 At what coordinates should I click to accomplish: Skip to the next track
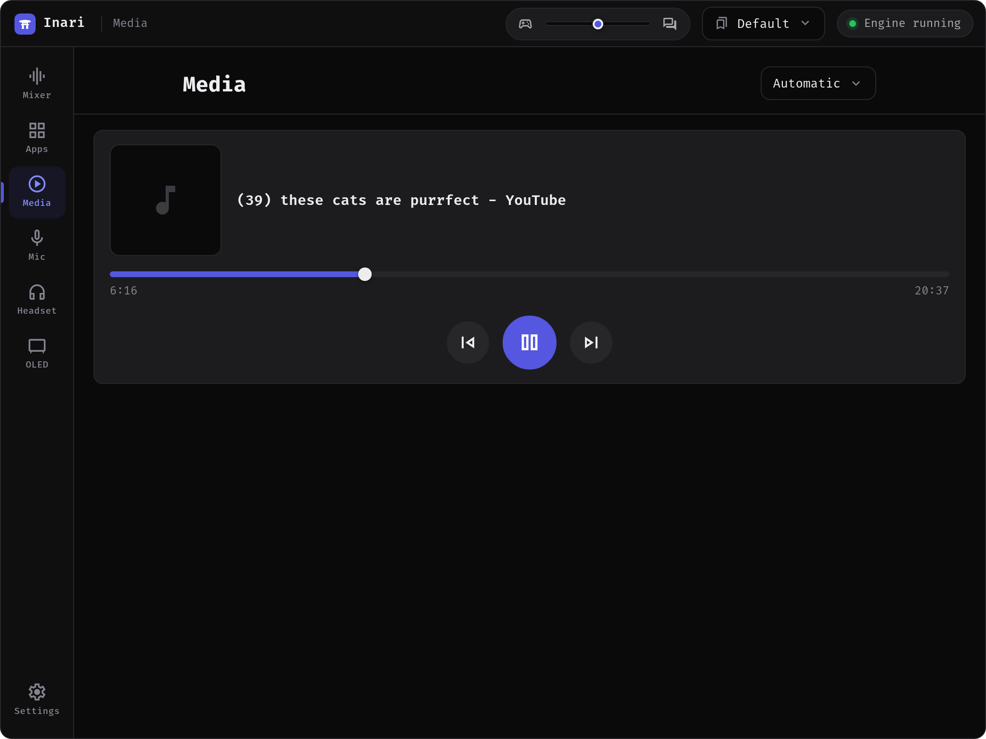pyautogui.click(x=591, y=343)
